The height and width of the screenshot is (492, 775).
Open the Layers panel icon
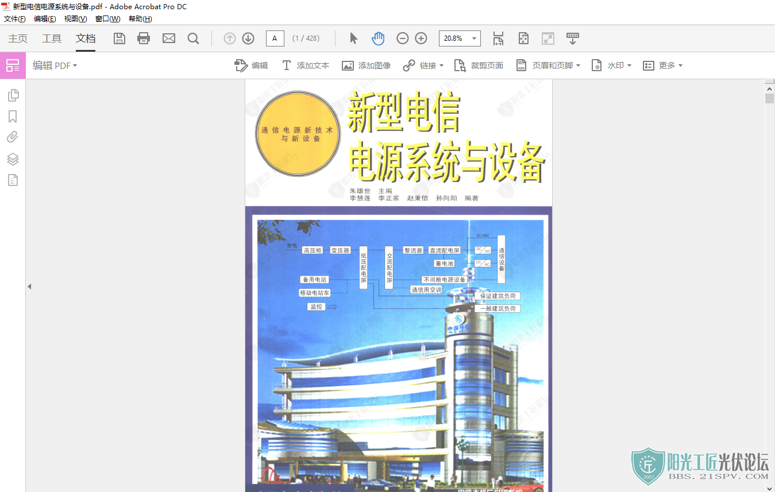pos(13,159)
